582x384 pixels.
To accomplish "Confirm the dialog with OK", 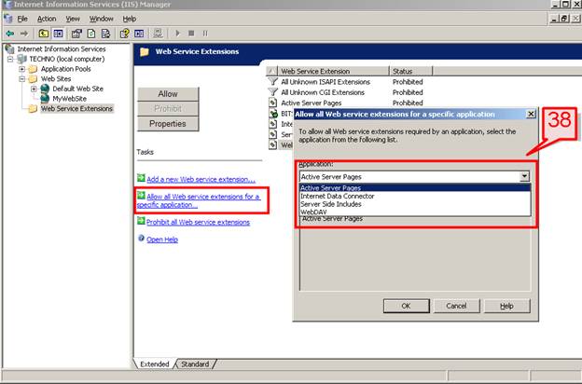I will 406,306.
